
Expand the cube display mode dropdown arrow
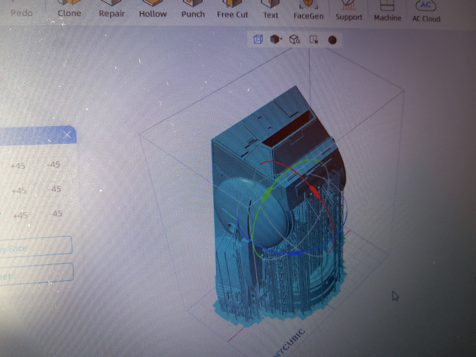tap(281, 39)
